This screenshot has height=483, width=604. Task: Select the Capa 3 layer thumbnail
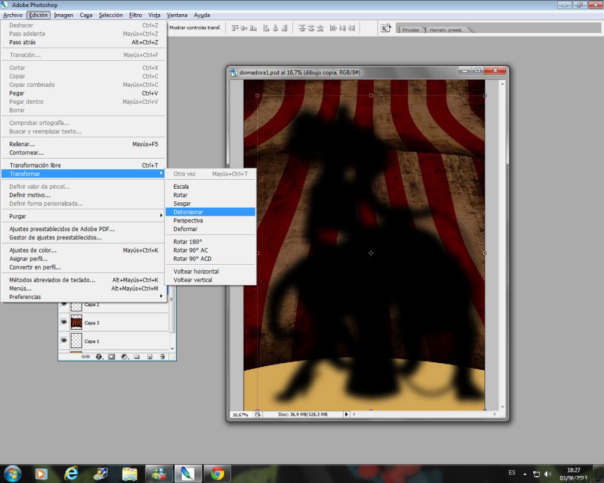point(76,323)
